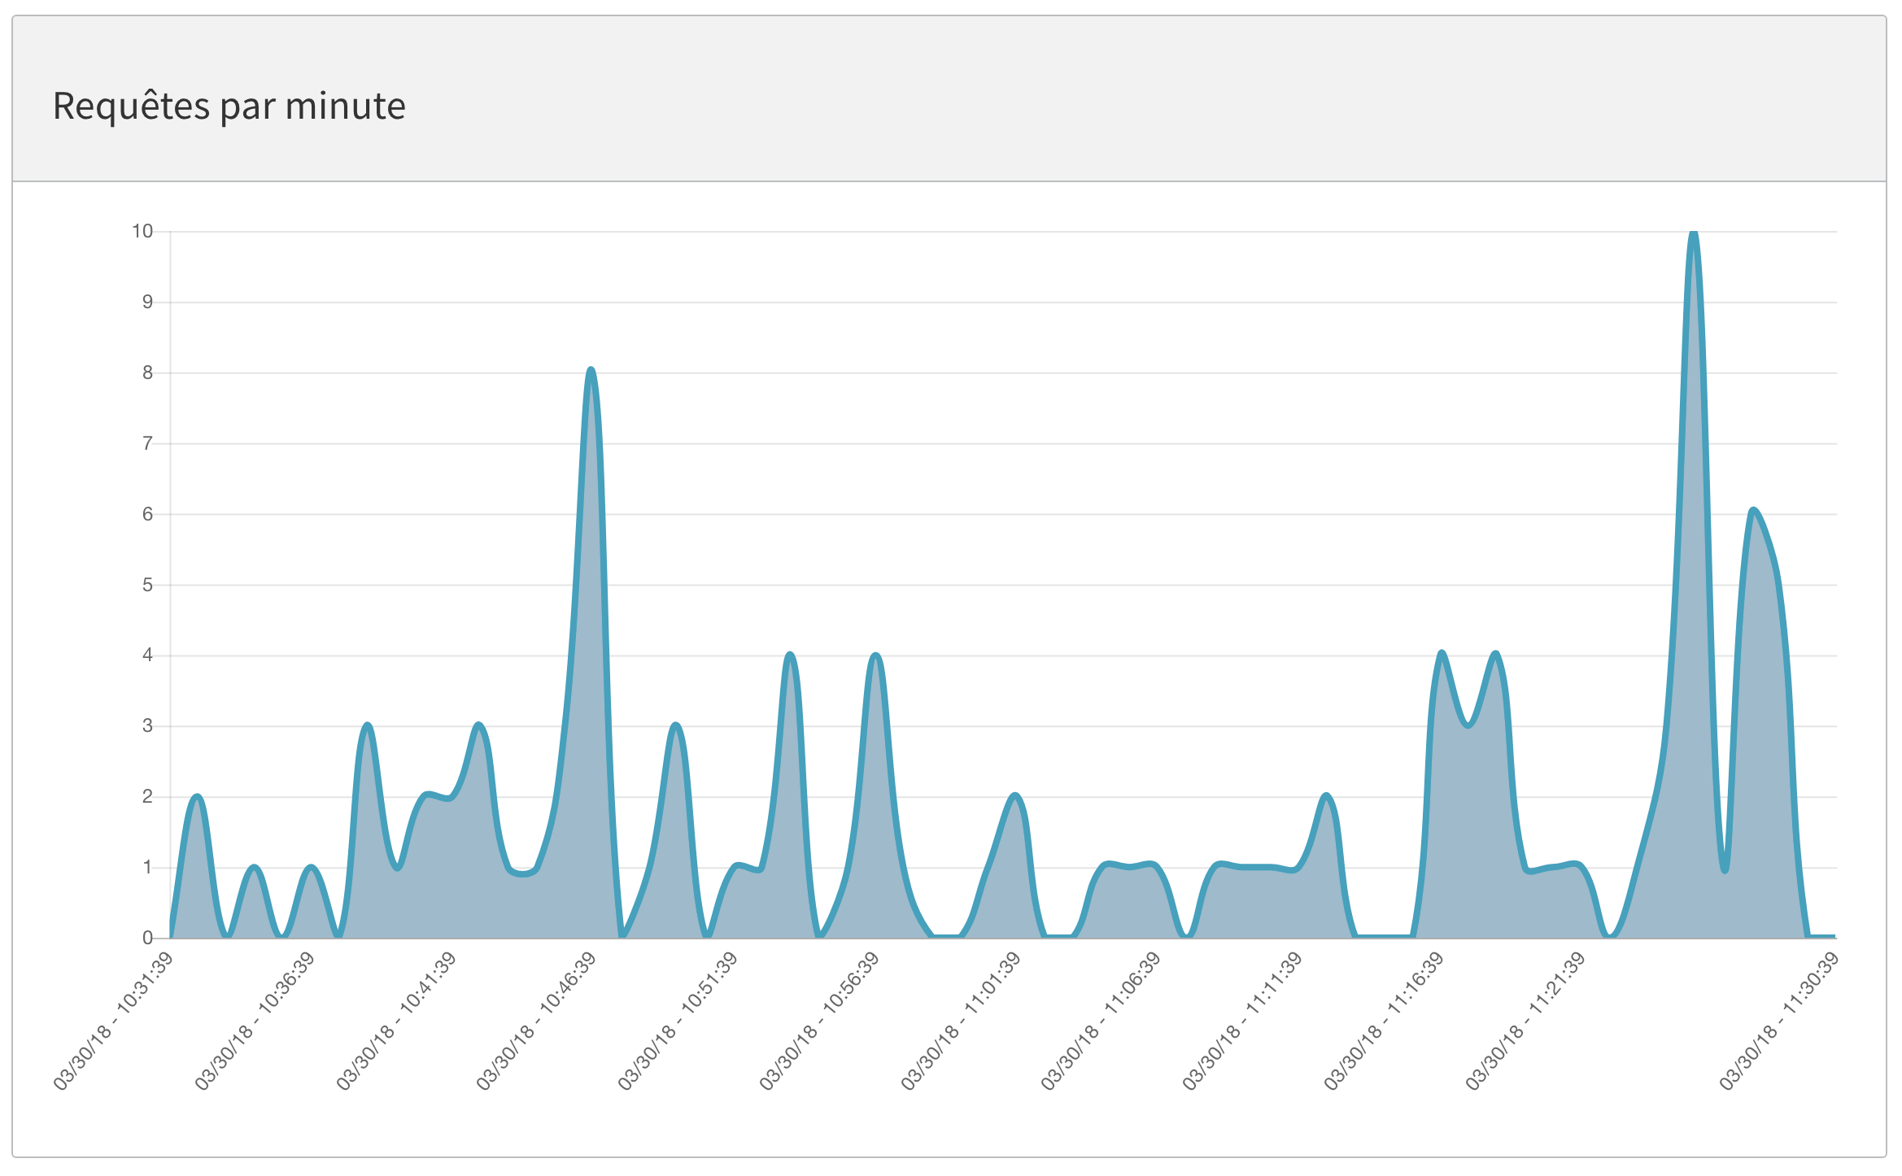Click the highest chart peak at value 10
1902x1176 pixels.
[1693, 236]
